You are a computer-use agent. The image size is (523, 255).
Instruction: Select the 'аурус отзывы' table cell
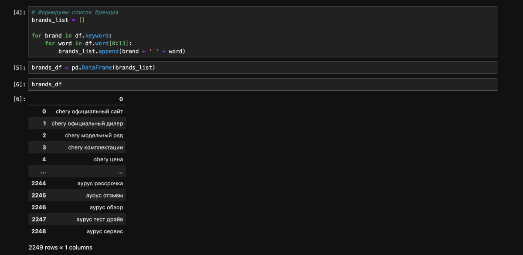click(105, 195)
